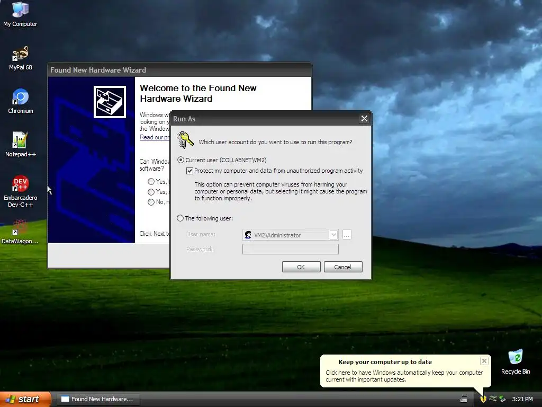
Task: Click the green-arrow hardware install tray icon
Action: tap(503, 399)
